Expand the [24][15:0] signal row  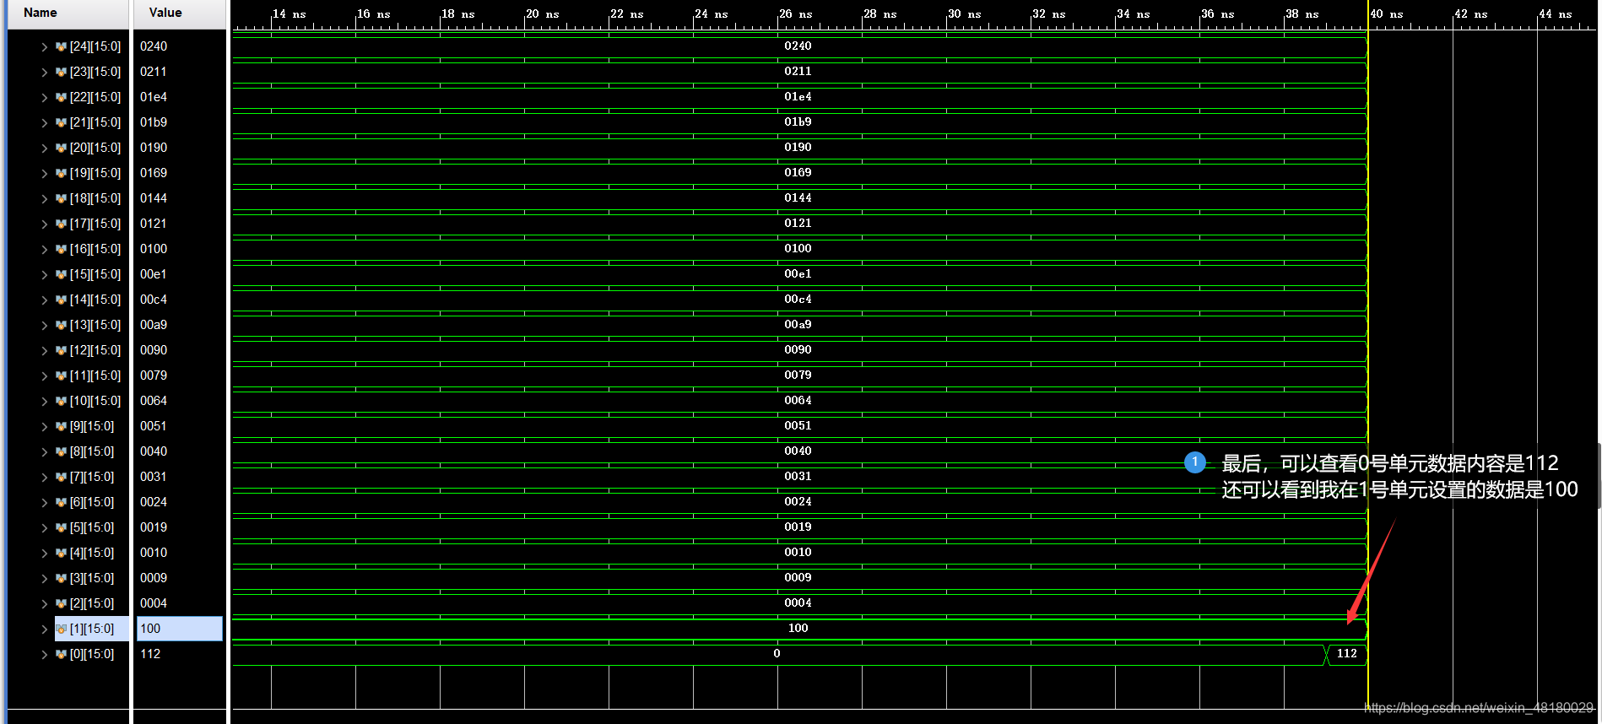click(x=45, y=47)
